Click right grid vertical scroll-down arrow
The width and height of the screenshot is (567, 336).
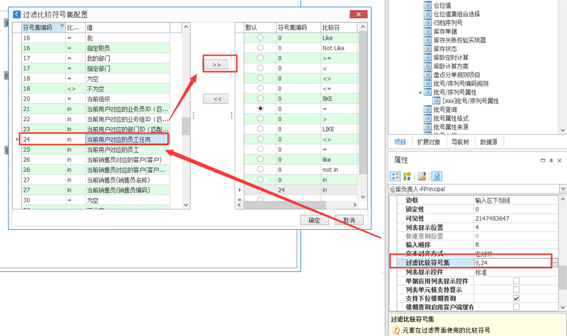click(363, 197)
